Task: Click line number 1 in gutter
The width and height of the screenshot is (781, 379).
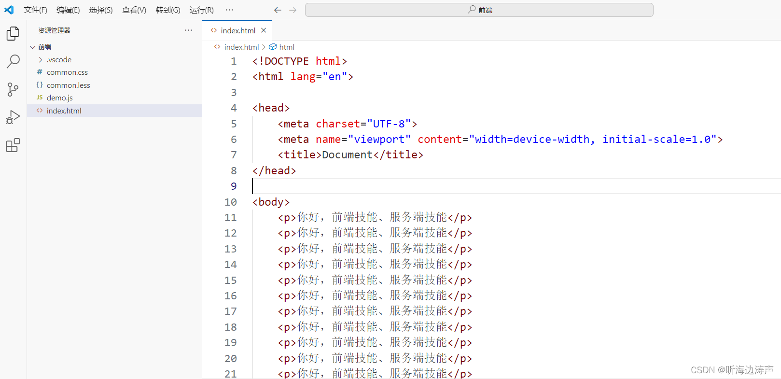Action: (x=234, y=61)
